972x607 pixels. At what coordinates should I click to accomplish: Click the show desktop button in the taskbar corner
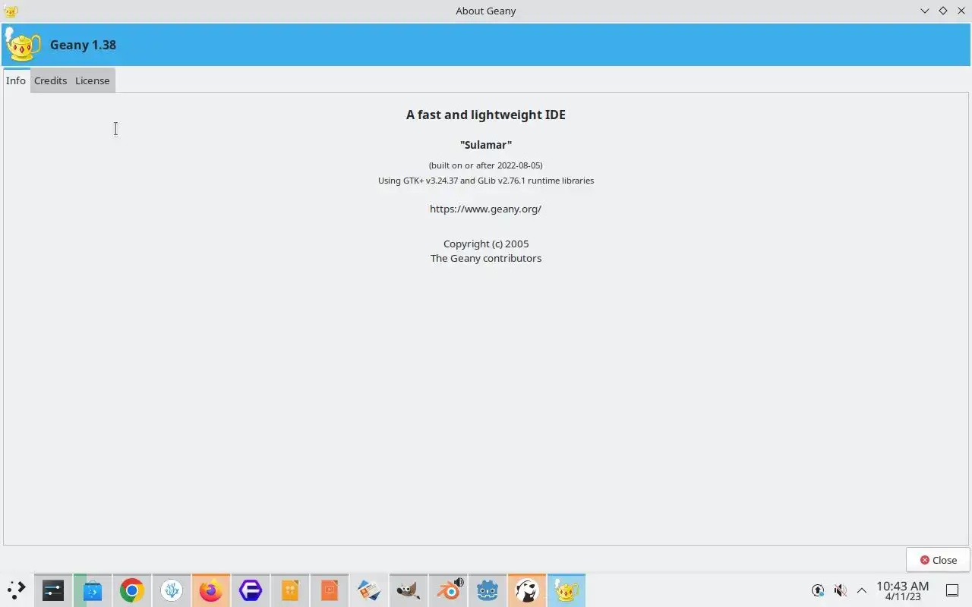952,590
